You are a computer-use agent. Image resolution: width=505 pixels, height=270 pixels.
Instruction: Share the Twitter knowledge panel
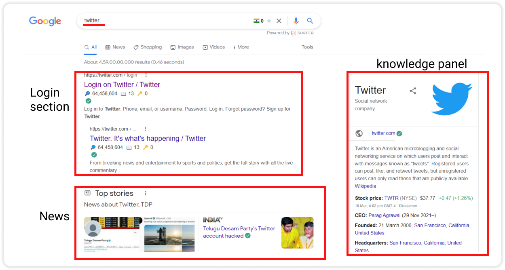point(413,91)
